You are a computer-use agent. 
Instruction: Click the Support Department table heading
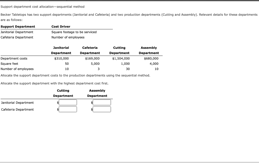[17, 26]
